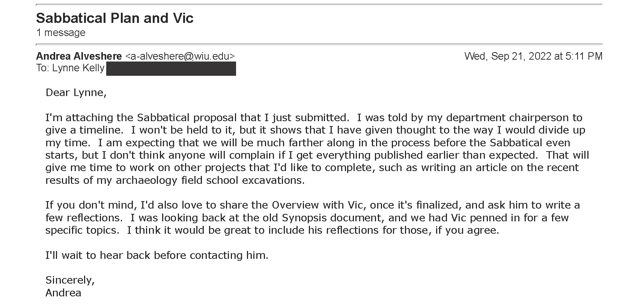This screenshot has height=308, width=638.
Task: Click the "To:" label
Action: tap(43, 68)
